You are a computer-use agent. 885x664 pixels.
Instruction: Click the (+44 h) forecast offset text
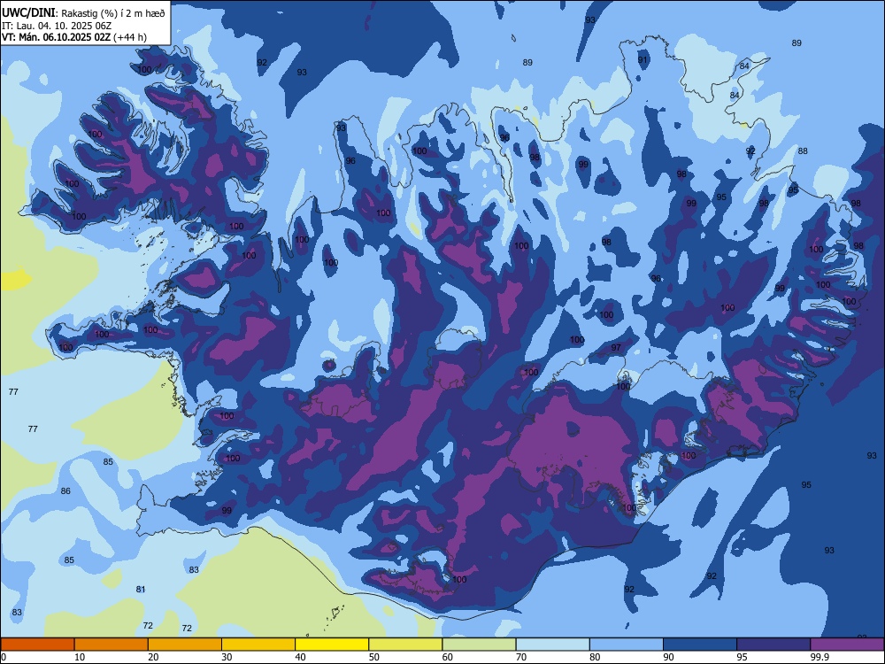(x=130, y=37)
